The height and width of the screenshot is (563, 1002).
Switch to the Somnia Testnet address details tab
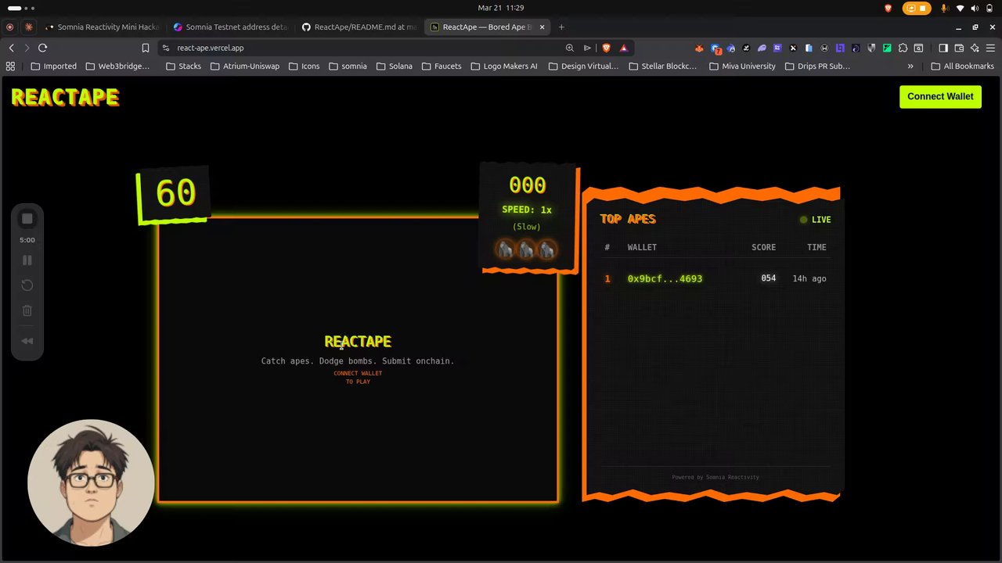[x=230, y=27]
